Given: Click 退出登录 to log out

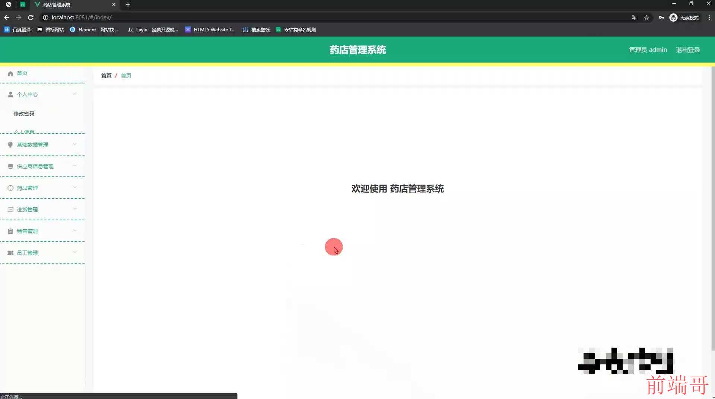Looking at the screenshot, I should [x=688, y=50].
